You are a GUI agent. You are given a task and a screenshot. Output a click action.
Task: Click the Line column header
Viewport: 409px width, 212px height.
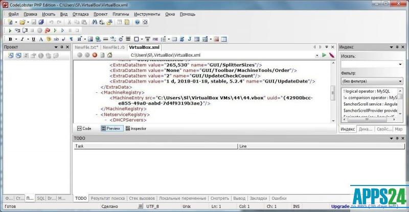[322, 146]
